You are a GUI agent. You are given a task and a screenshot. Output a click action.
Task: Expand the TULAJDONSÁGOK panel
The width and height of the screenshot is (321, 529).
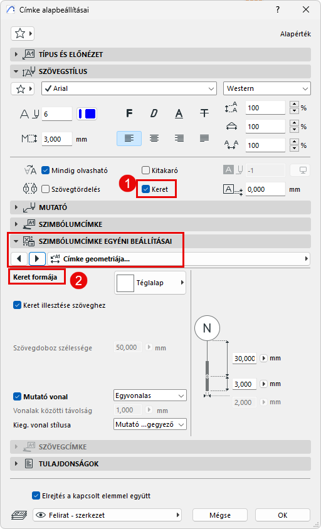[160, 464]
